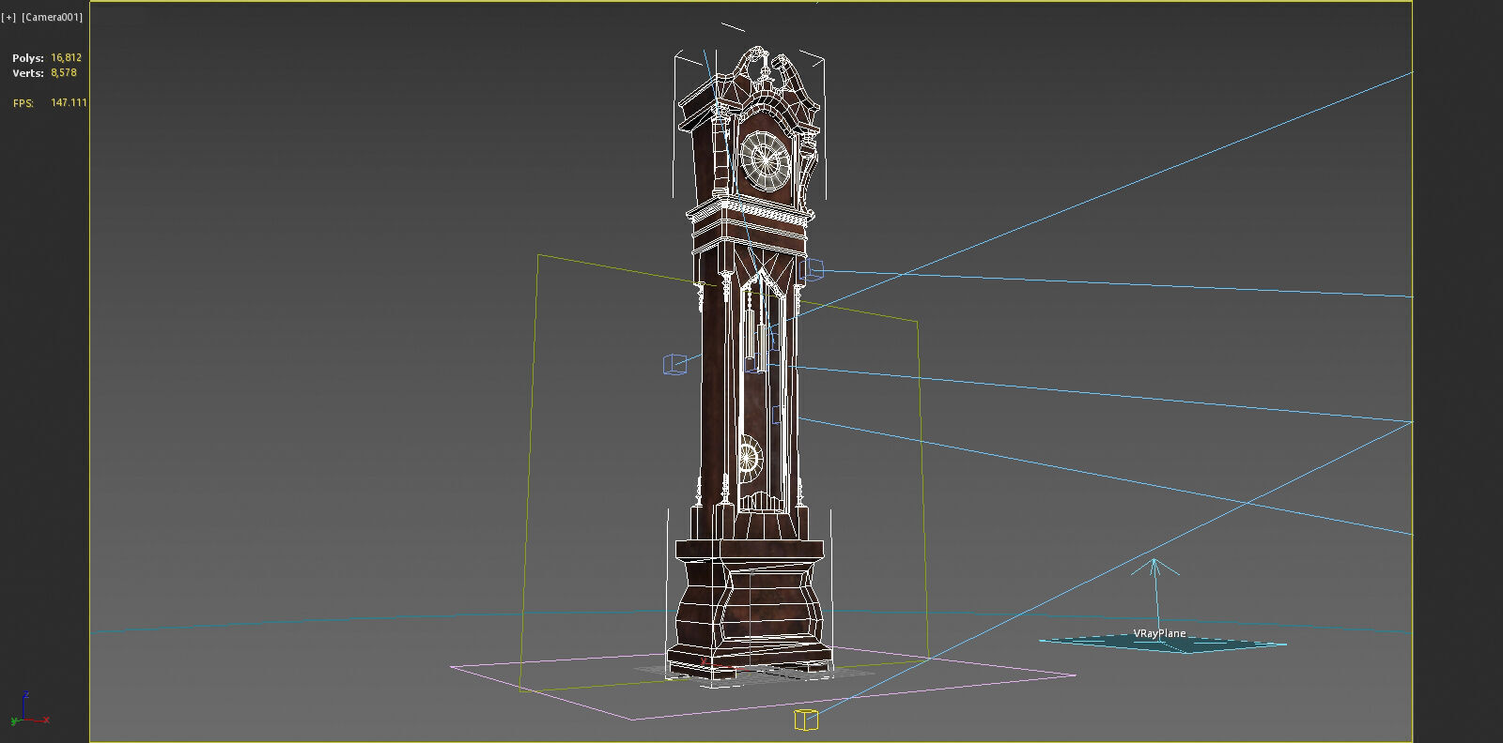The image size is (1503, 743).
Task: Select the pendulum disc inside the clock
Action: tap(749, 458)
